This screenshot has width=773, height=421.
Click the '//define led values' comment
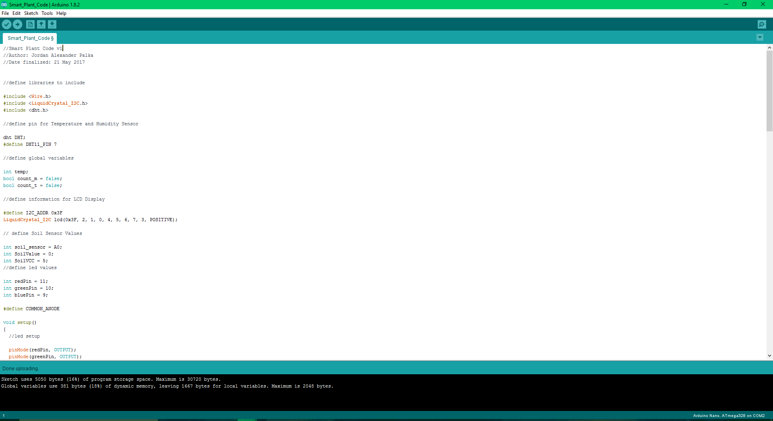point(30,268)
